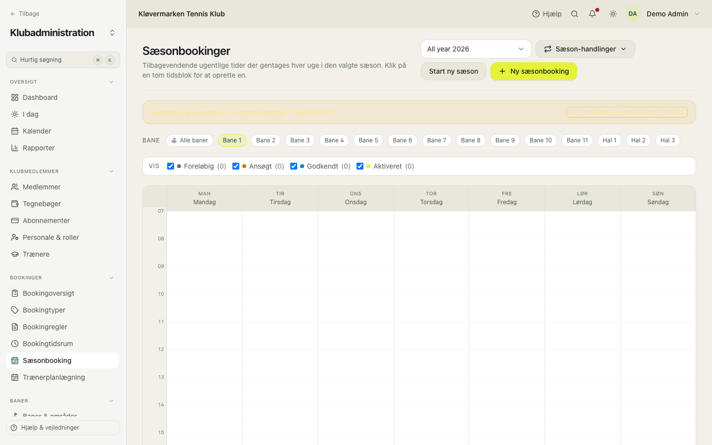Uncheck the Ansøgt status checkbox
Screen dimensions: 712x445
pos(236,166)
